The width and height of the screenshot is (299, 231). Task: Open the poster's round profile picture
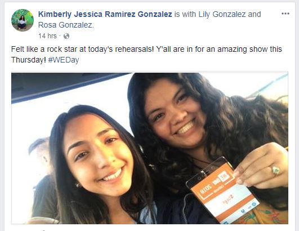click(x=23, y=20)
